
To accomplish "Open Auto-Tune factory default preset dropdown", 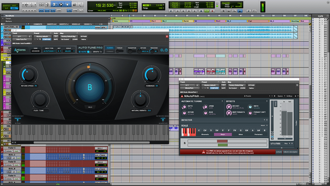I will 43,36.
